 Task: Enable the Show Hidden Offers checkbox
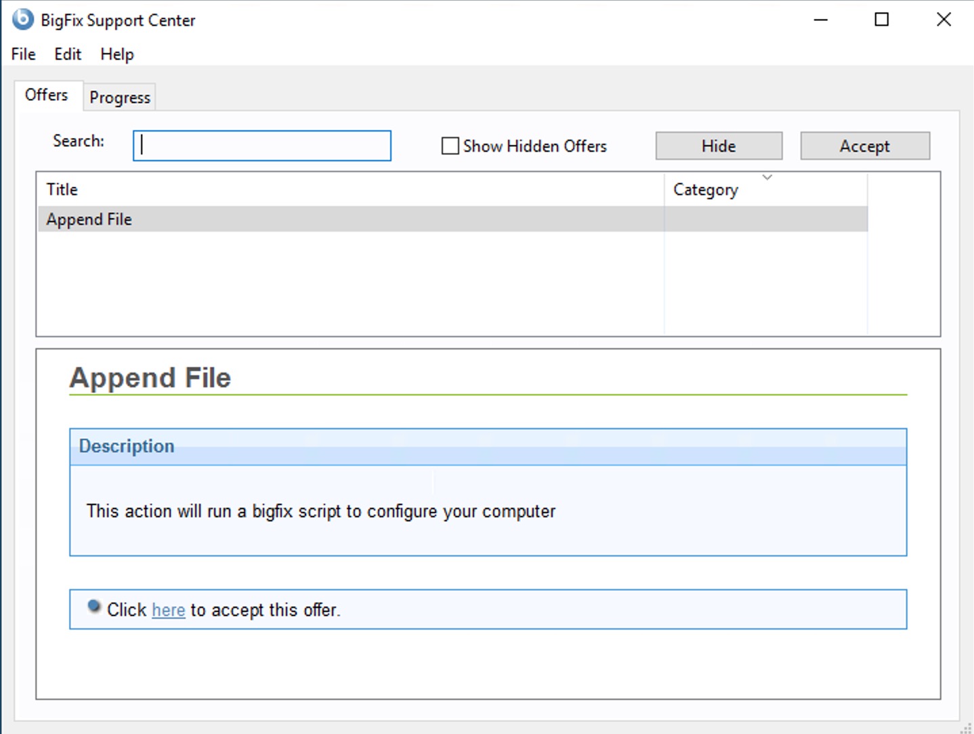[450, 146]
